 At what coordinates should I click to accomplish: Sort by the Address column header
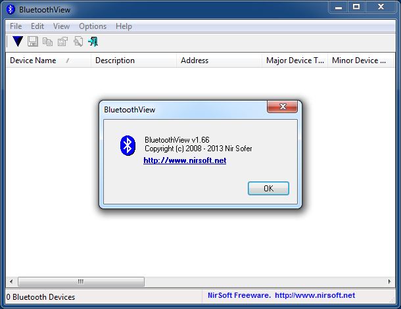219,60
